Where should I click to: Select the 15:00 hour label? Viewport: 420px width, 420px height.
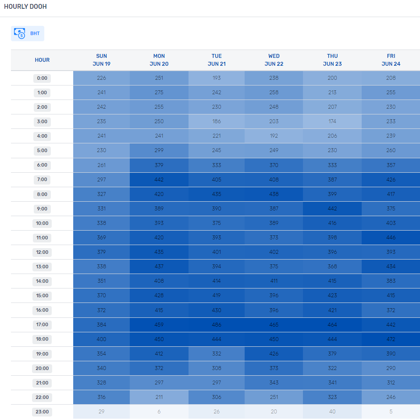pos(42,296)
